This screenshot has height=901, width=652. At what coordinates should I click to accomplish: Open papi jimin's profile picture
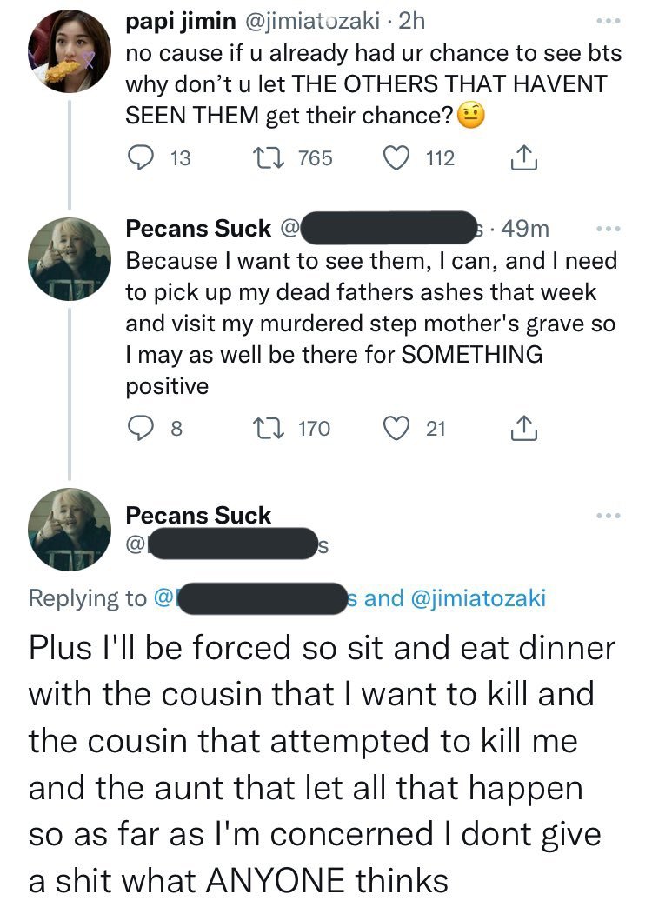click(x=70, y=51)
